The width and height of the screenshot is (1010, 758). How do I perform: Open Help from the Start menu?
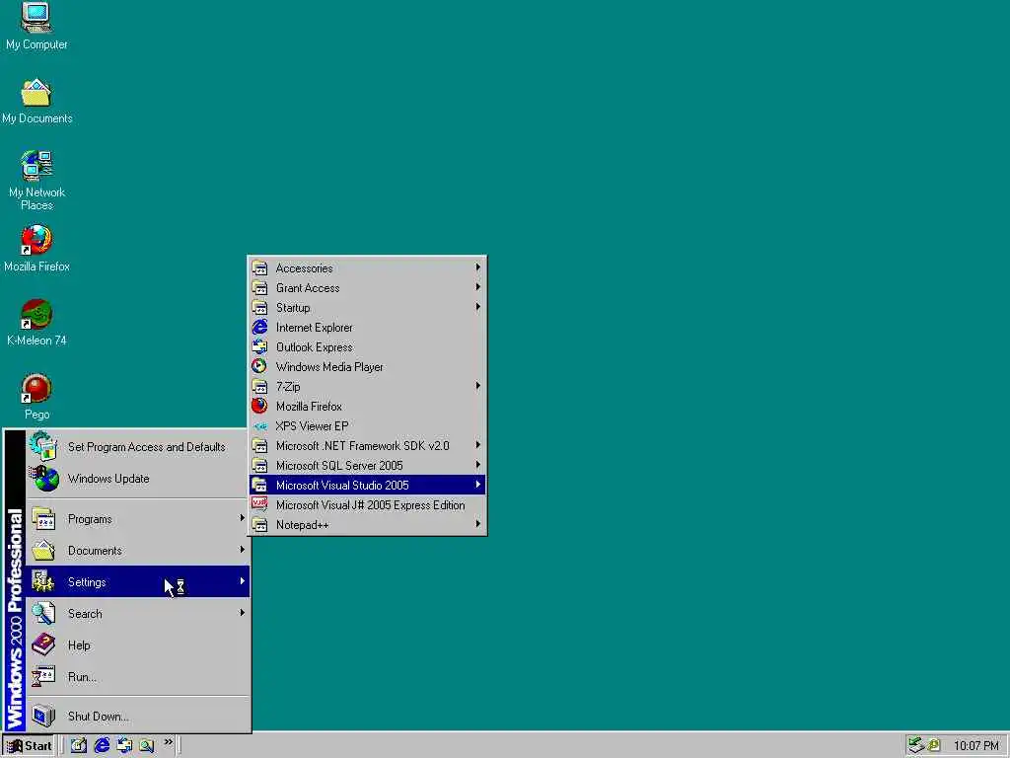(x=137, y=645)
